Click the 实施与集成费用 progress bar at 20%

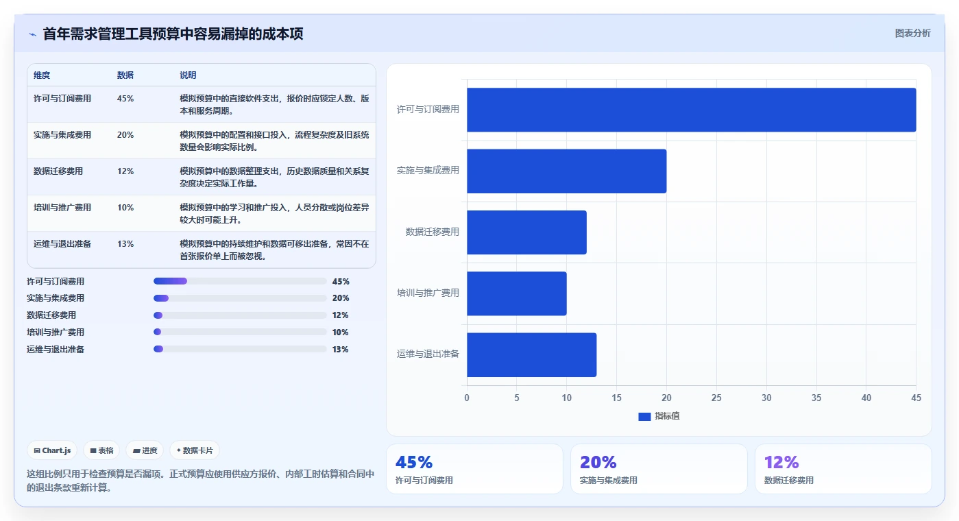pyautogui.click(x=240, y=298)
